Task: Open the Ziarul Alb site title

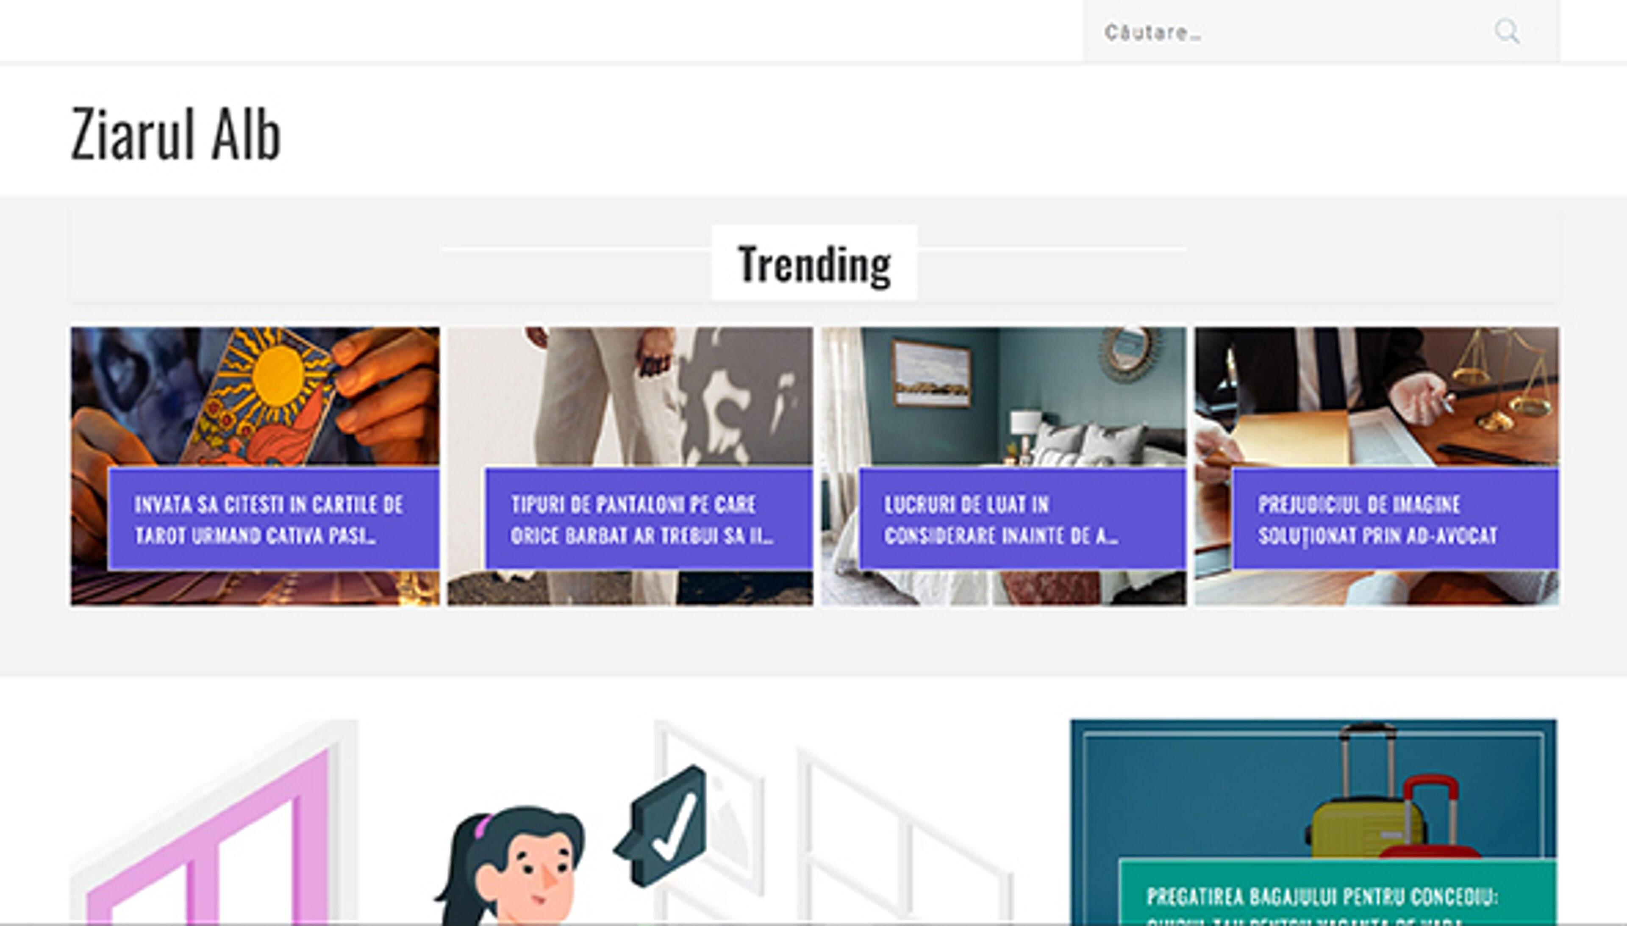Action: (x=175, y=133)
